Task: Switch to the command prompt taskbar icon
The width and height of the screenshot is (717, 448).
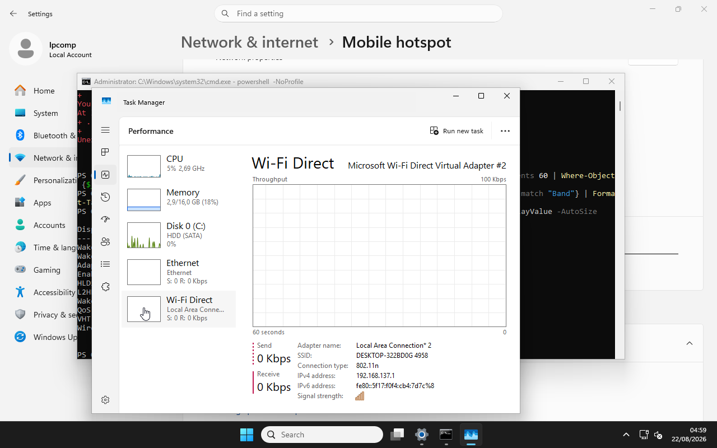Action: tap(446, 435)
